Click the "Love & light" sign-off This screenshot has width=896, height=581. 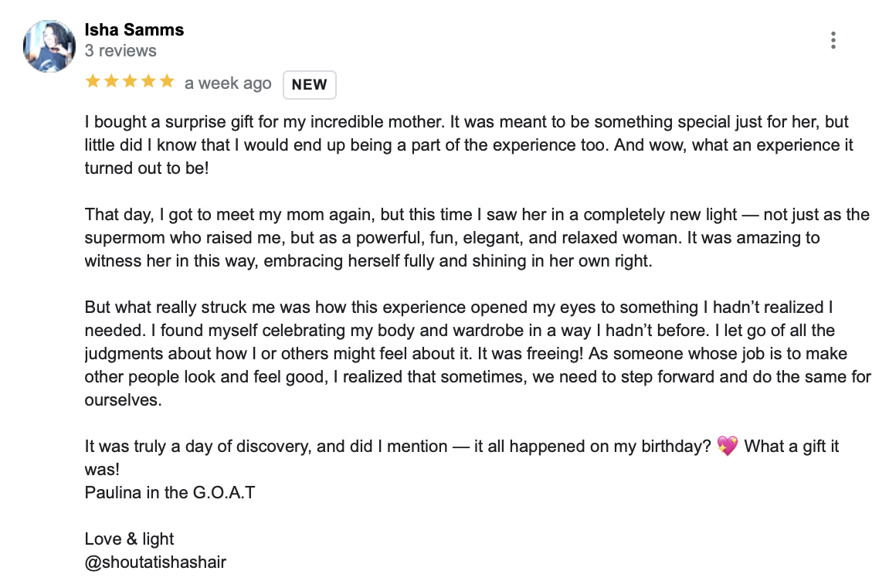coord(129,539)
